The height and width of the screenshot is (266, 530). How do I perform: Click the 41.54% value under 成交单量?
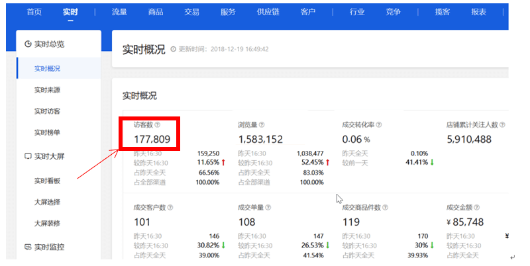313,255
